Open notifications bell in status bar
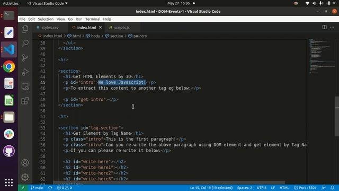 [x=332, y=188]
